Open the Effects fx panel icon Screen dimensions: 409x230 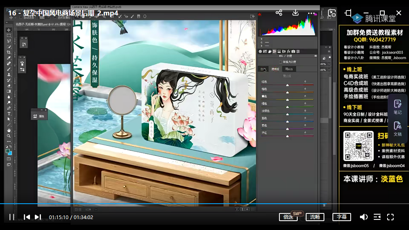pyautogui.click(x=288, y=51)
